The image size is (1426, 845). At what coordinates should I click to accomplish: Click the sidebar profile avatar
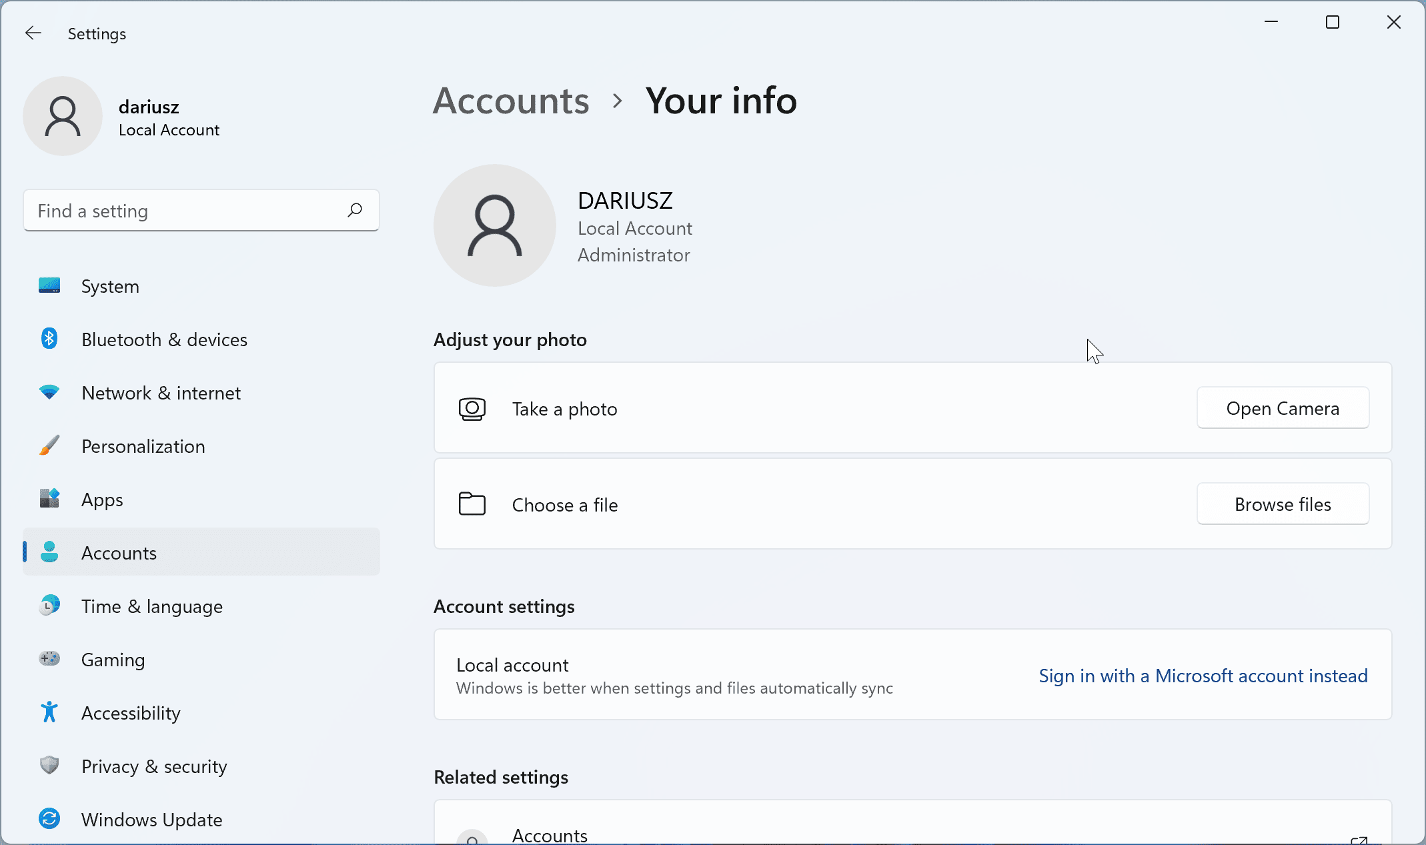63,116
